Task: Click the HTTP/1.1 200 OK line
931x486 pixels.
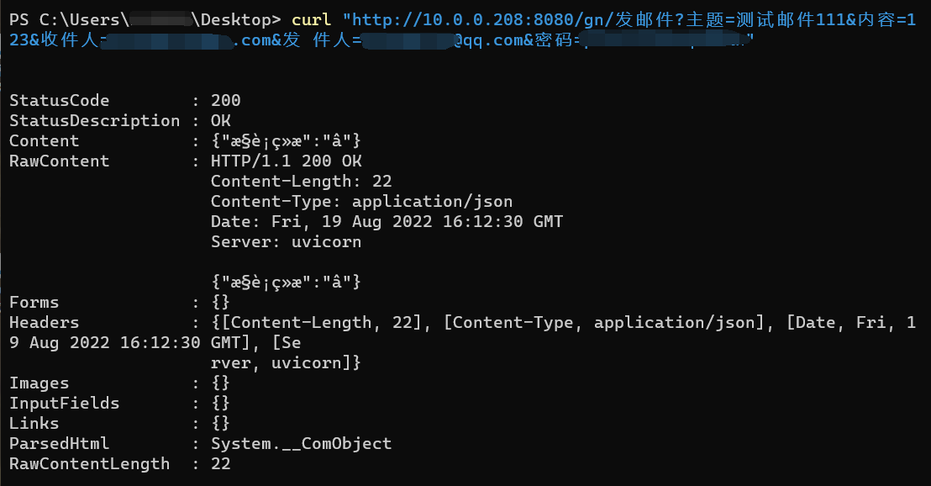Action: click(286, 161)
